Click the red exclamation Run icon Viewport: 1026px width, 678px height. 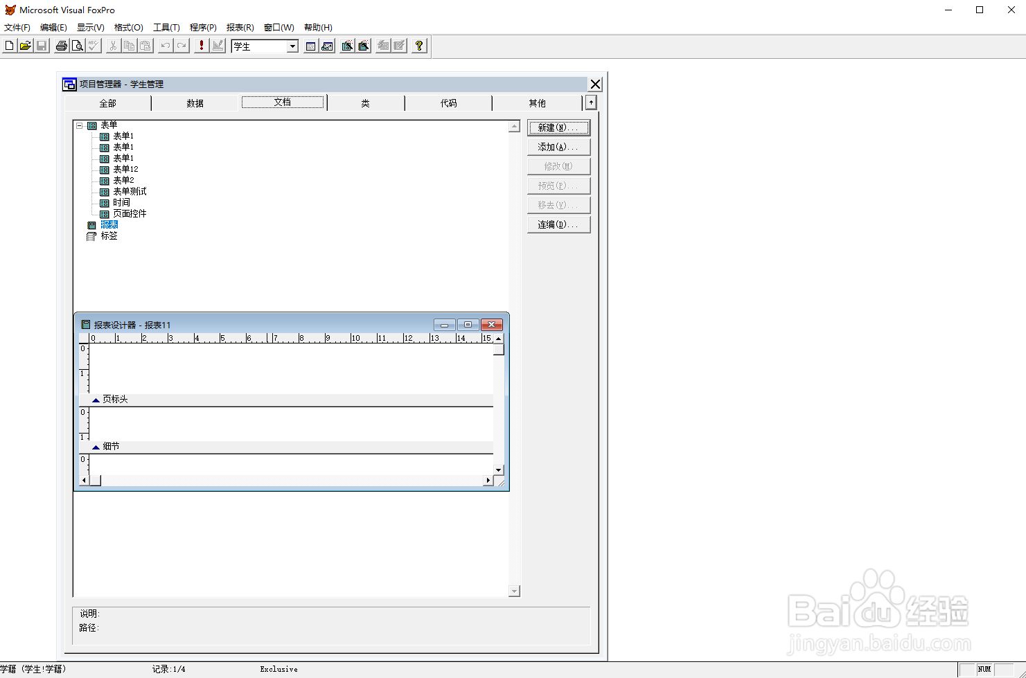[202, 46]
